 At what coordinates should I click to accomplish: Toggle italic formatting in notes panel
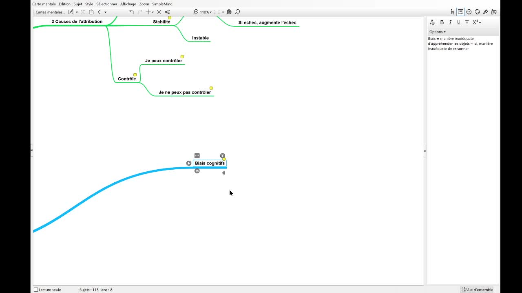click(x=450, y=22)
